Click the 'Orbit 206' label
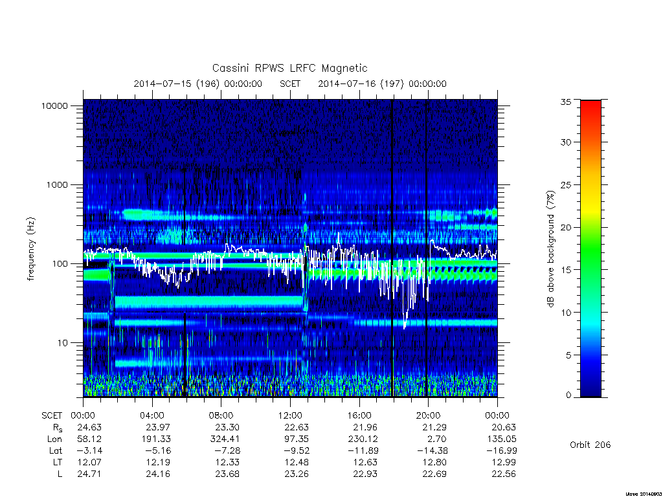The height and width of the screenshot is (497, 663). pyautogui.click(x=590, y=445)
